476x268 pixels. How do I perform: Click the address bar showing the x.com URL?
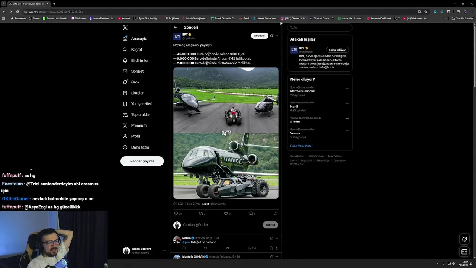[223, 12]
